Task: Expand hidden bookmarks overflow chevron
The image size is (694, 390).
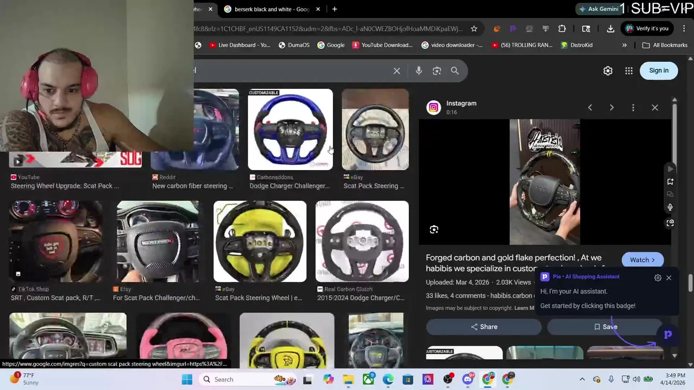Action: coord(625,45)
